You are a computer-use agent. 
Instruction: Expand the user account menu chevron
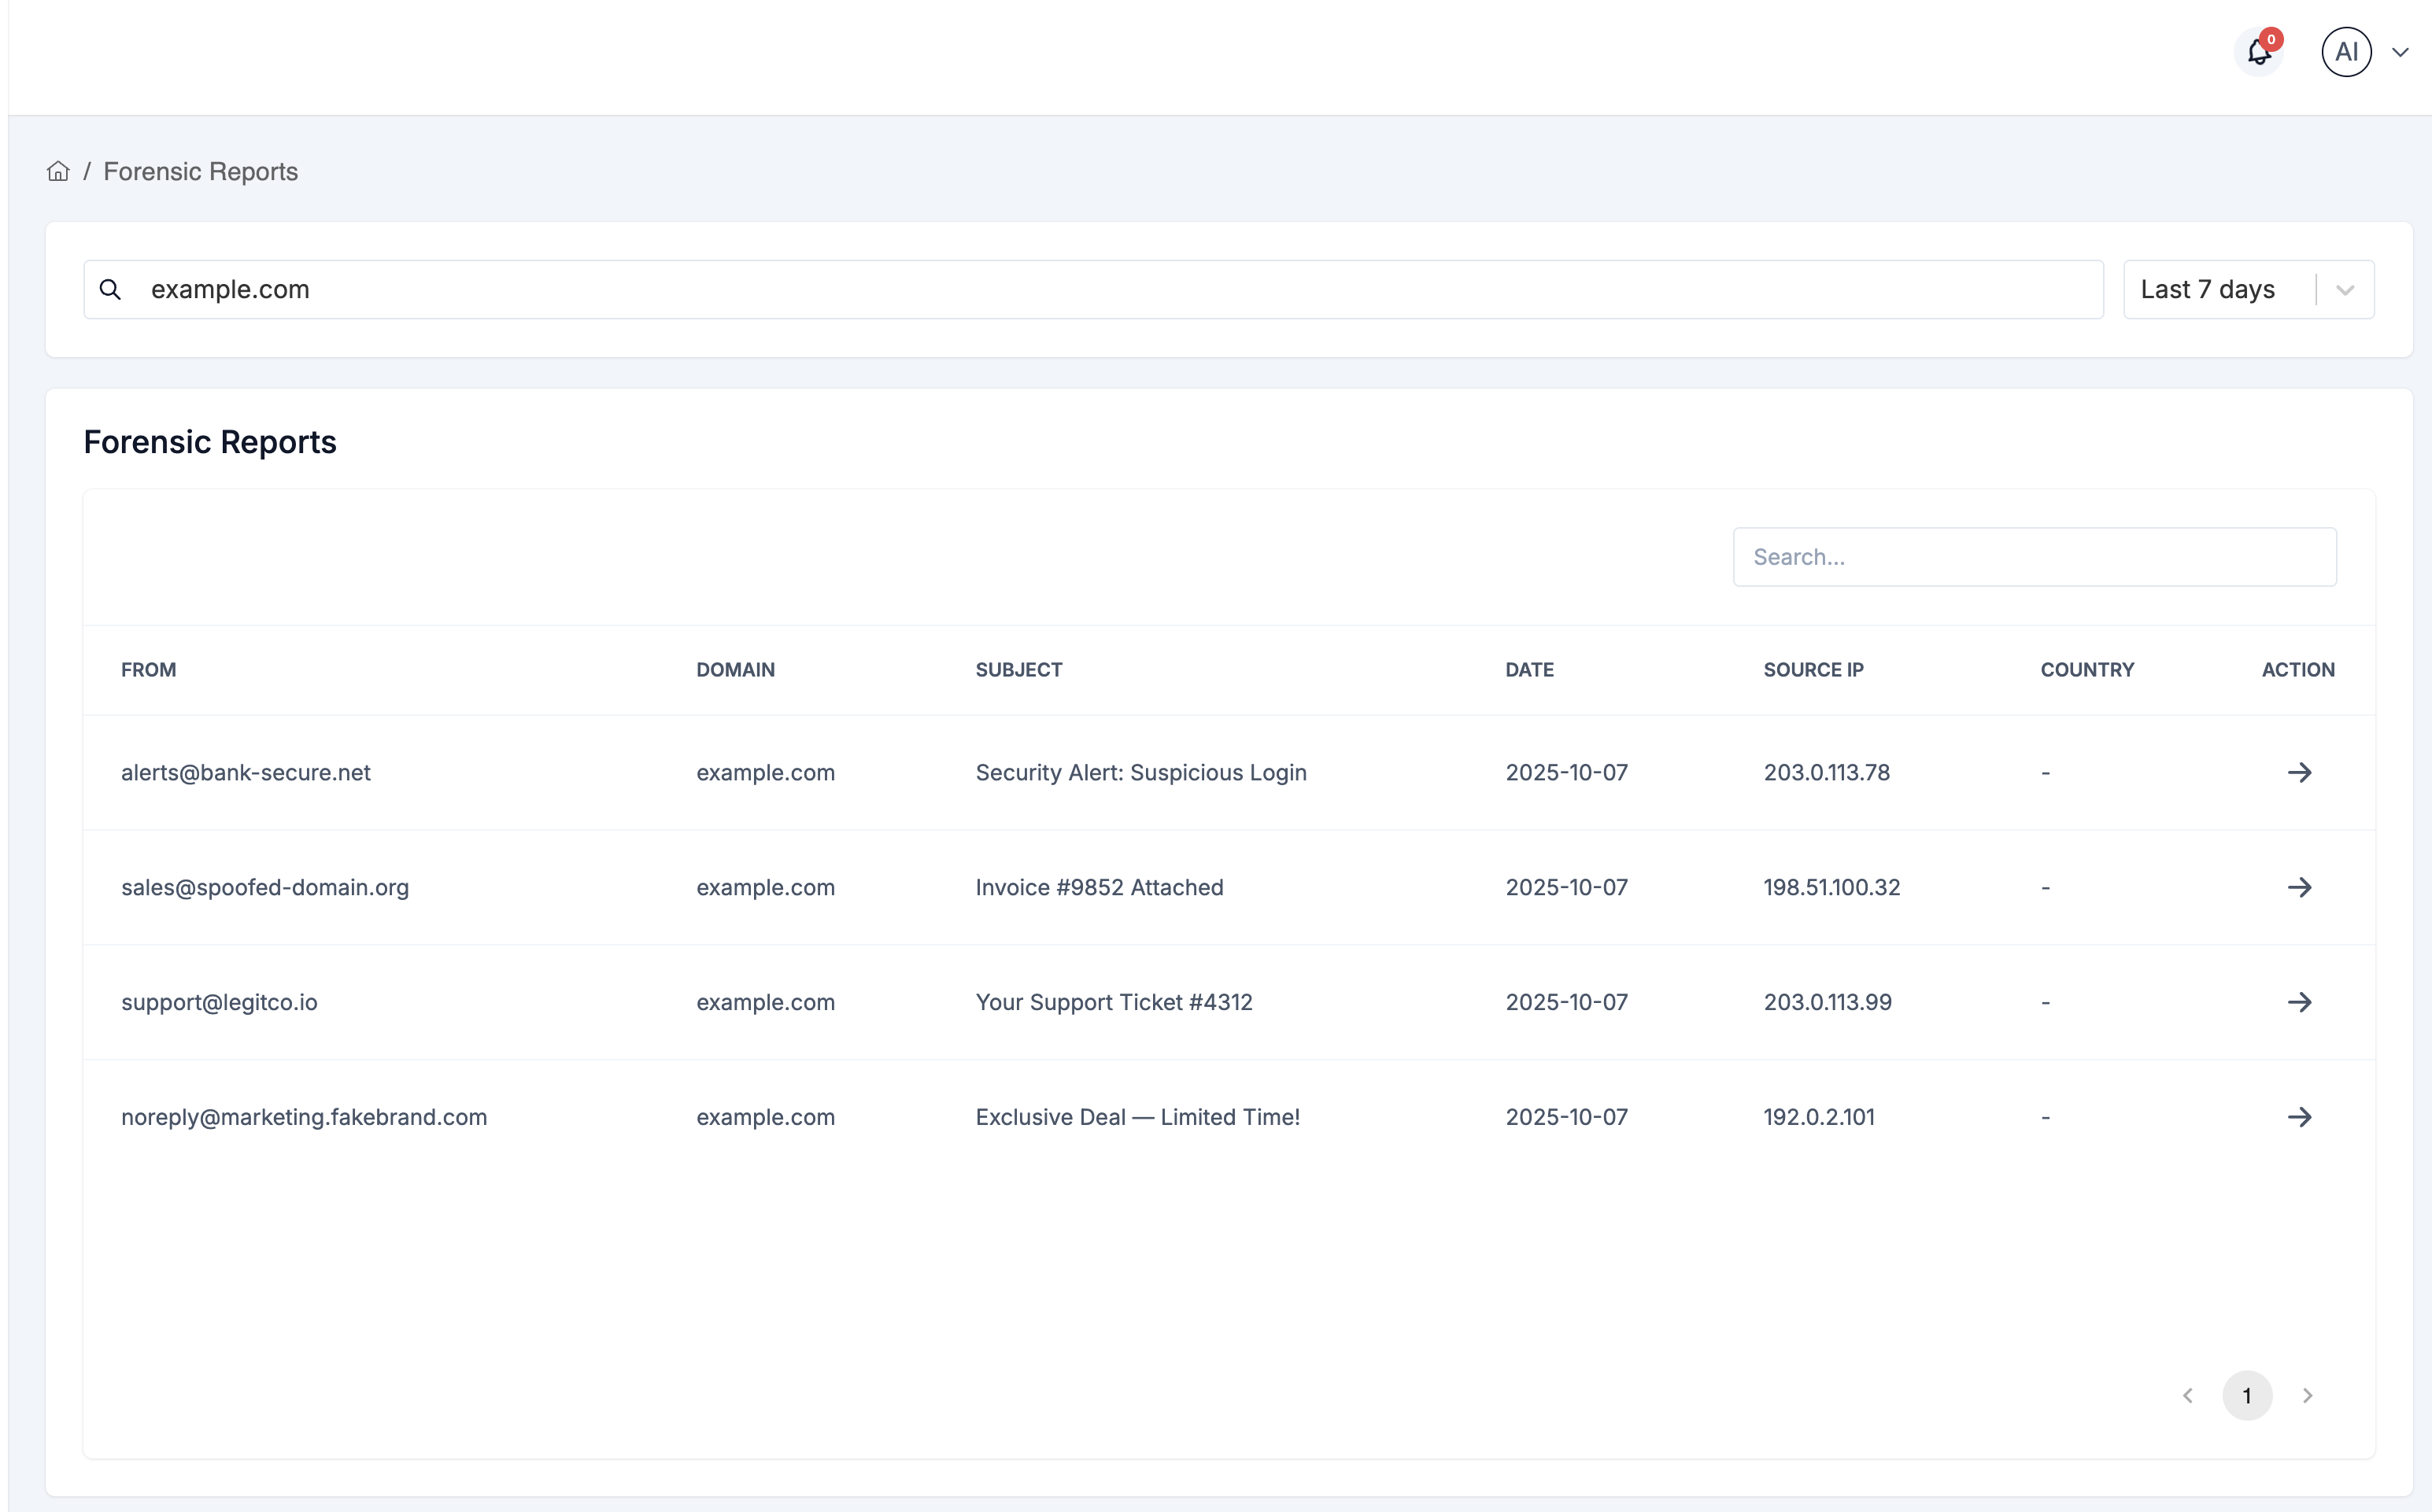pyautogui.click(x=2400, y=53)
